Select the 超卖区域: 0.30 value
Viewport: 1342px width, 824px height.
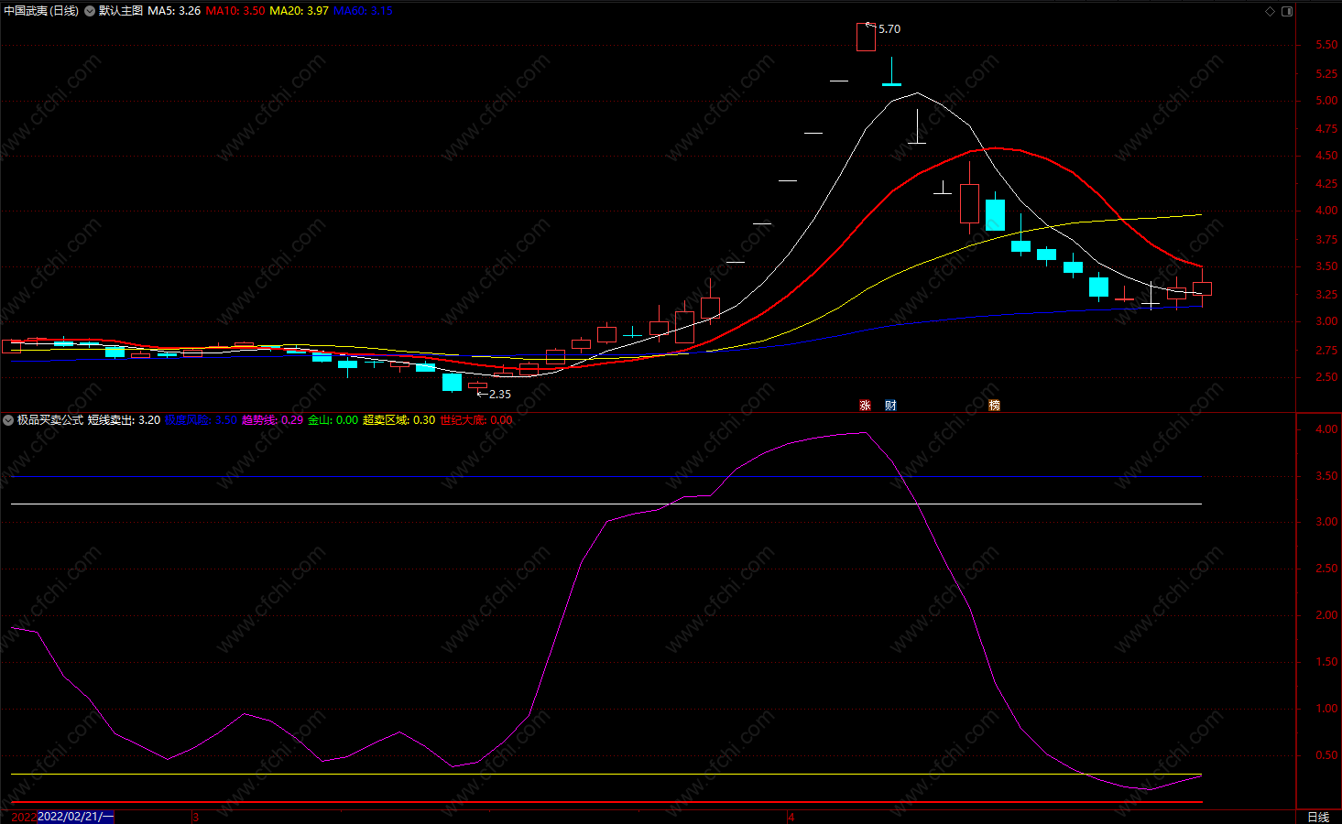coord(399,420)
